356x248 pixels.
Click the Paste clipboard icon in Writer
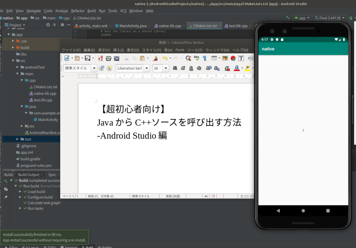[142, 58]
